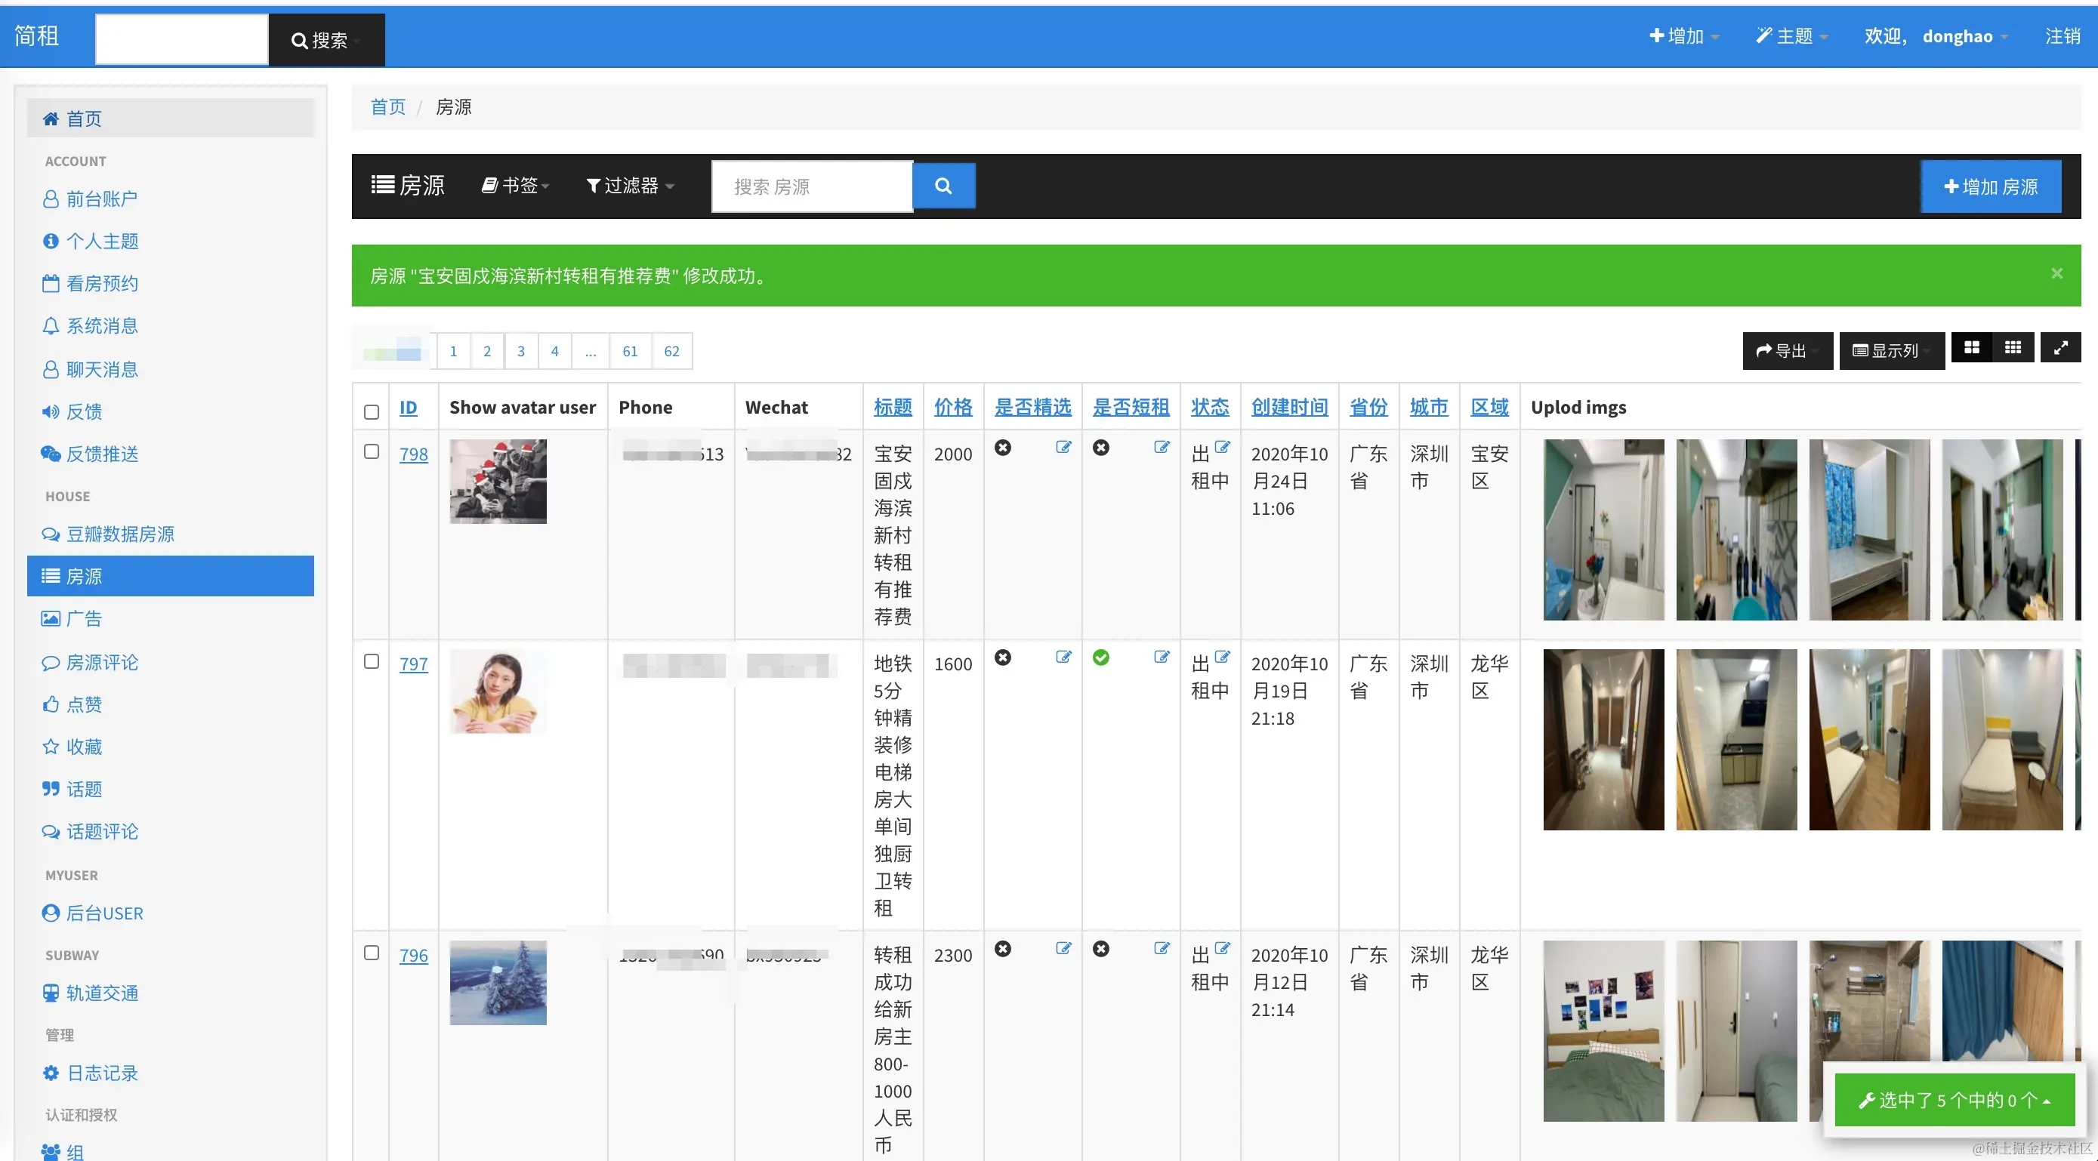Expand the 书签 bookmarks dropdown
Viewport: 2098px width, 1161px height.
click(x=516, y=186)
